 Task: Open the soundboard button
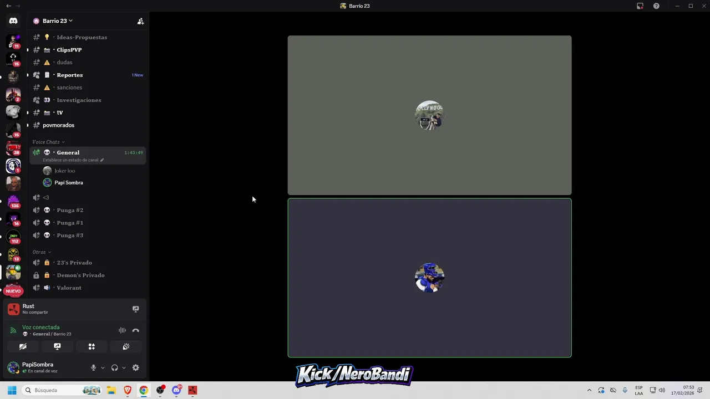click(x=126, y=346)
